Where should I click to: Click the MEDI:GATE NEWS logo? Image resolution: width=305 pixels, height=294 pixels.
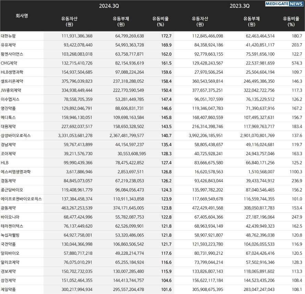click(x=284, y=4)
